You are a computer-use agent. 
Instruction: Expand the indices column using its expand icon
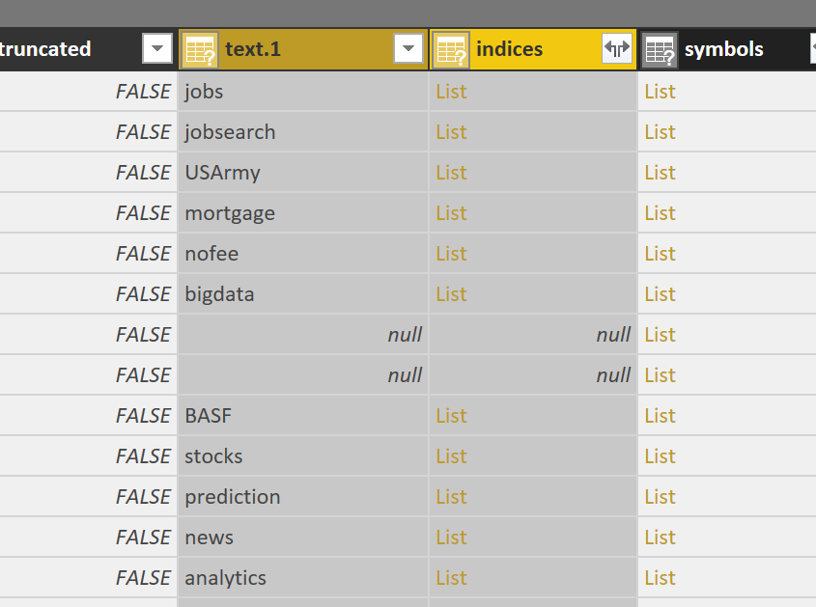pos(617,48)
